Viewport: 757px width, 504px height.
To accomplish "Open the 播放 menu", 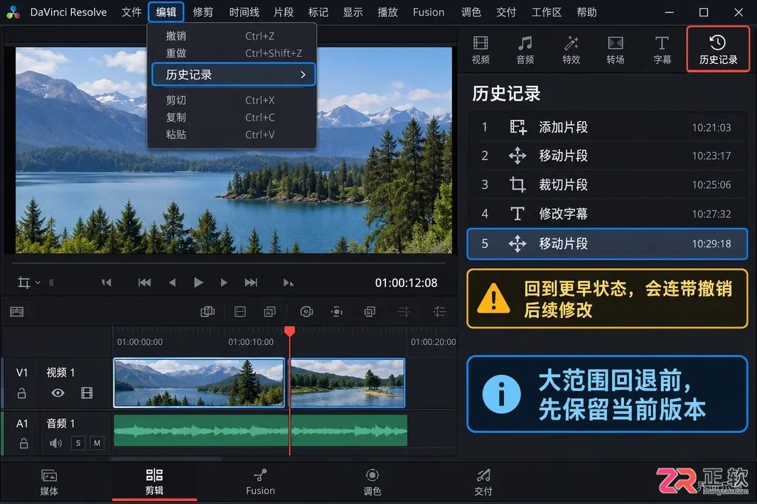I will [387, 12].
